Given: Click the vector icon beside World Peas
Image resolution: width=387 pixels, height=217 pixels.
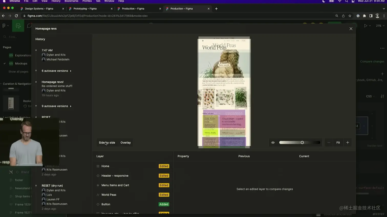Looking at the screenshot, I should (98, 195).
